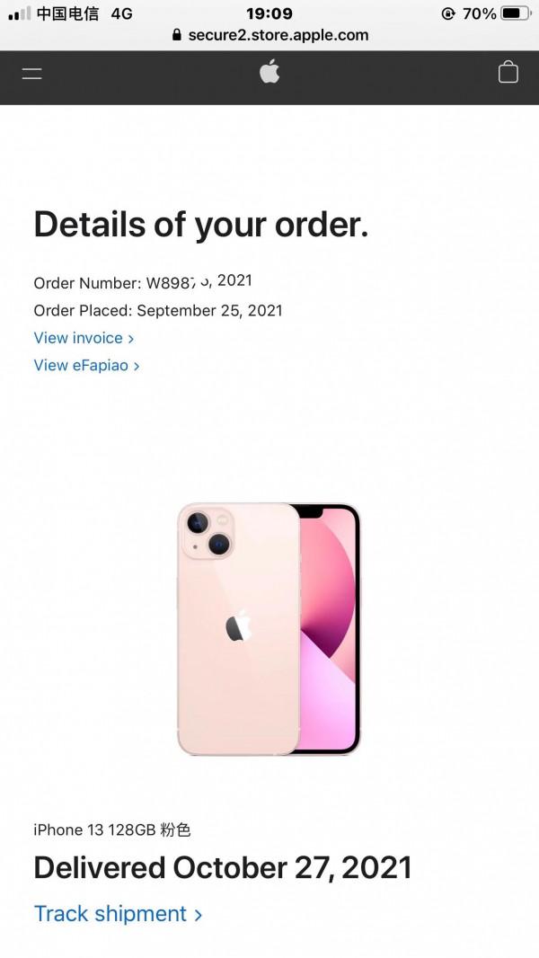Image resolution: width=539 pixels, height=958 pixels.
Task: Tap the chevron next to View eFapiao
Action: (x=137, y=366)
